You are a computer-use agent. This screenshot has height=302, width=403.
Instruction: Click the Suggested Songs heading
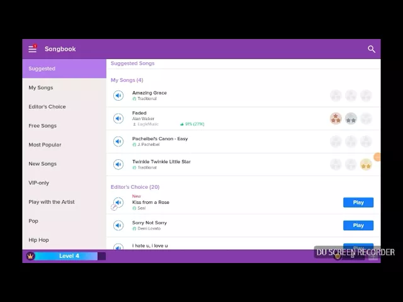(x=133, y=63)
